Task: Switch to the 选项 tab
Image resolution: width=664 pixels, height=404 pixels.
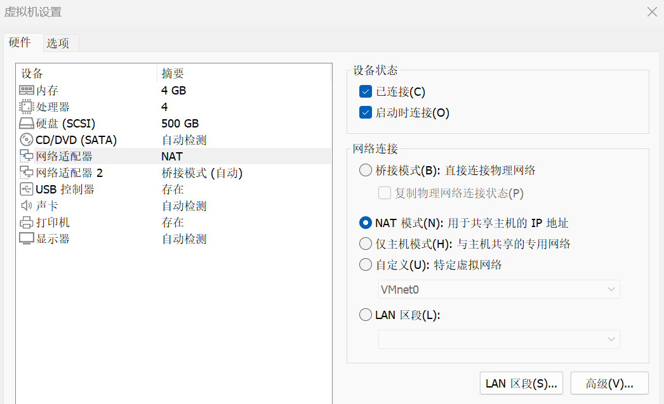Action: 58,43
